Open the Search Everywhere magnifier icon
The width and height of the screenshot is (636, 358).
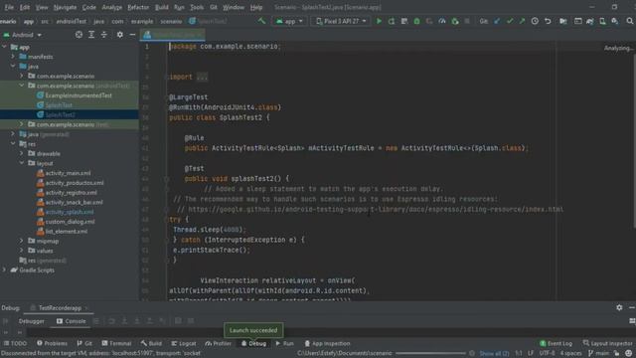pos(629,21)
